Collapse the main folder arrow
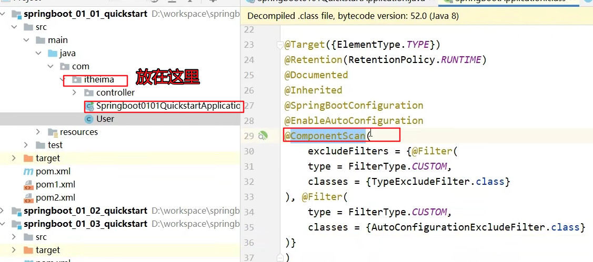The height and width of the screenshot is (262, 593). 26,40
